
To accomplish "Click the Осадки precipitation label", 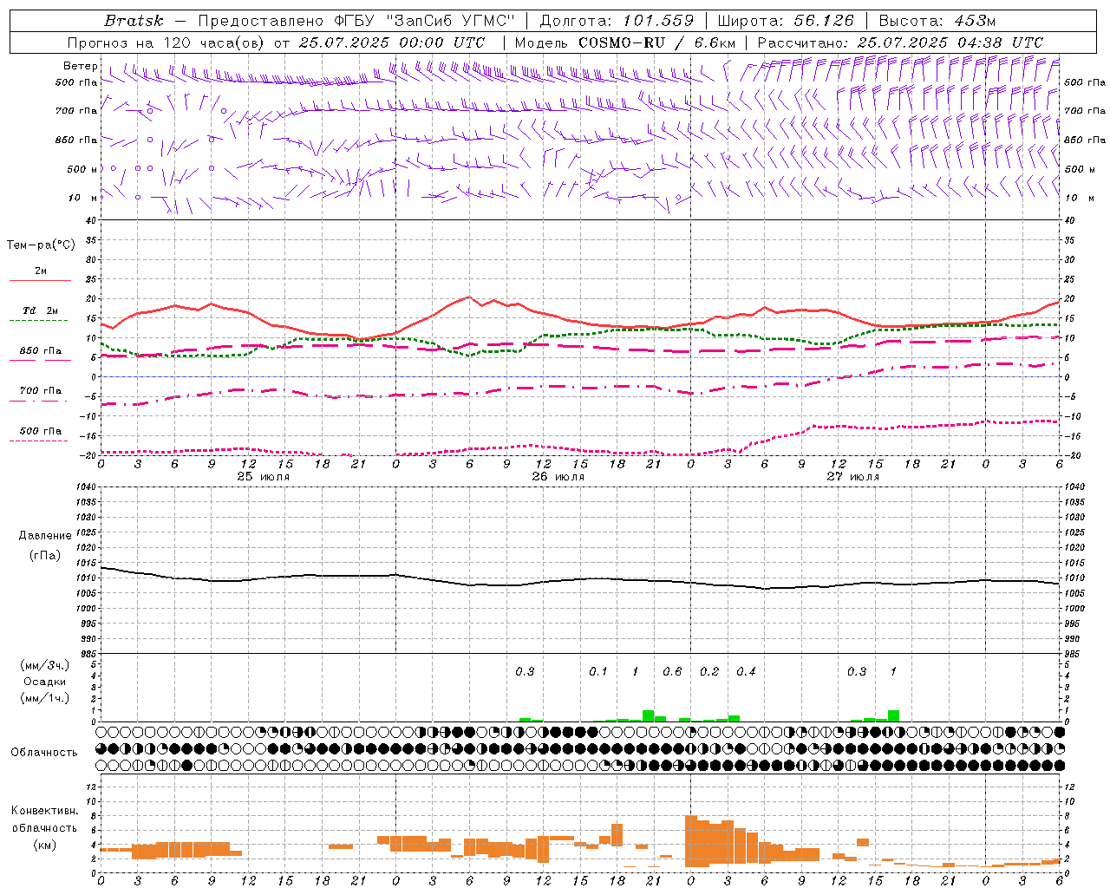I will click(45, 682).
